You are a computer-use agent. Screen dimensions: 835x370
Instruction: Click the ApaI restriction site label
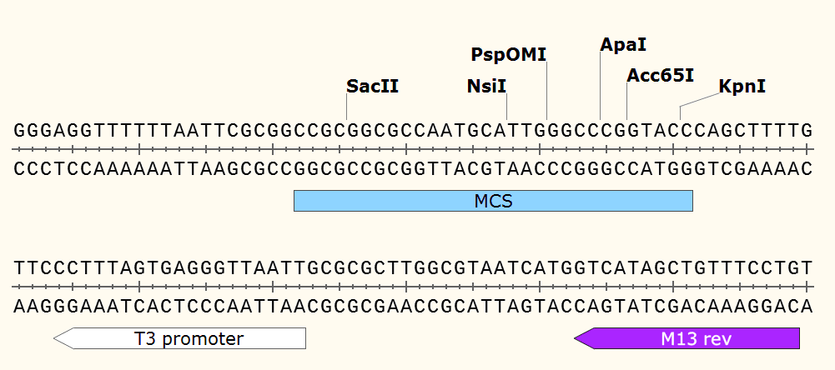(x=623, y=44)
